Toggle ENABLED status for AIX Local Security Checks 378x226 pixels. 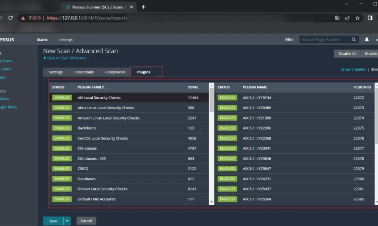click(x=62, y=97)
